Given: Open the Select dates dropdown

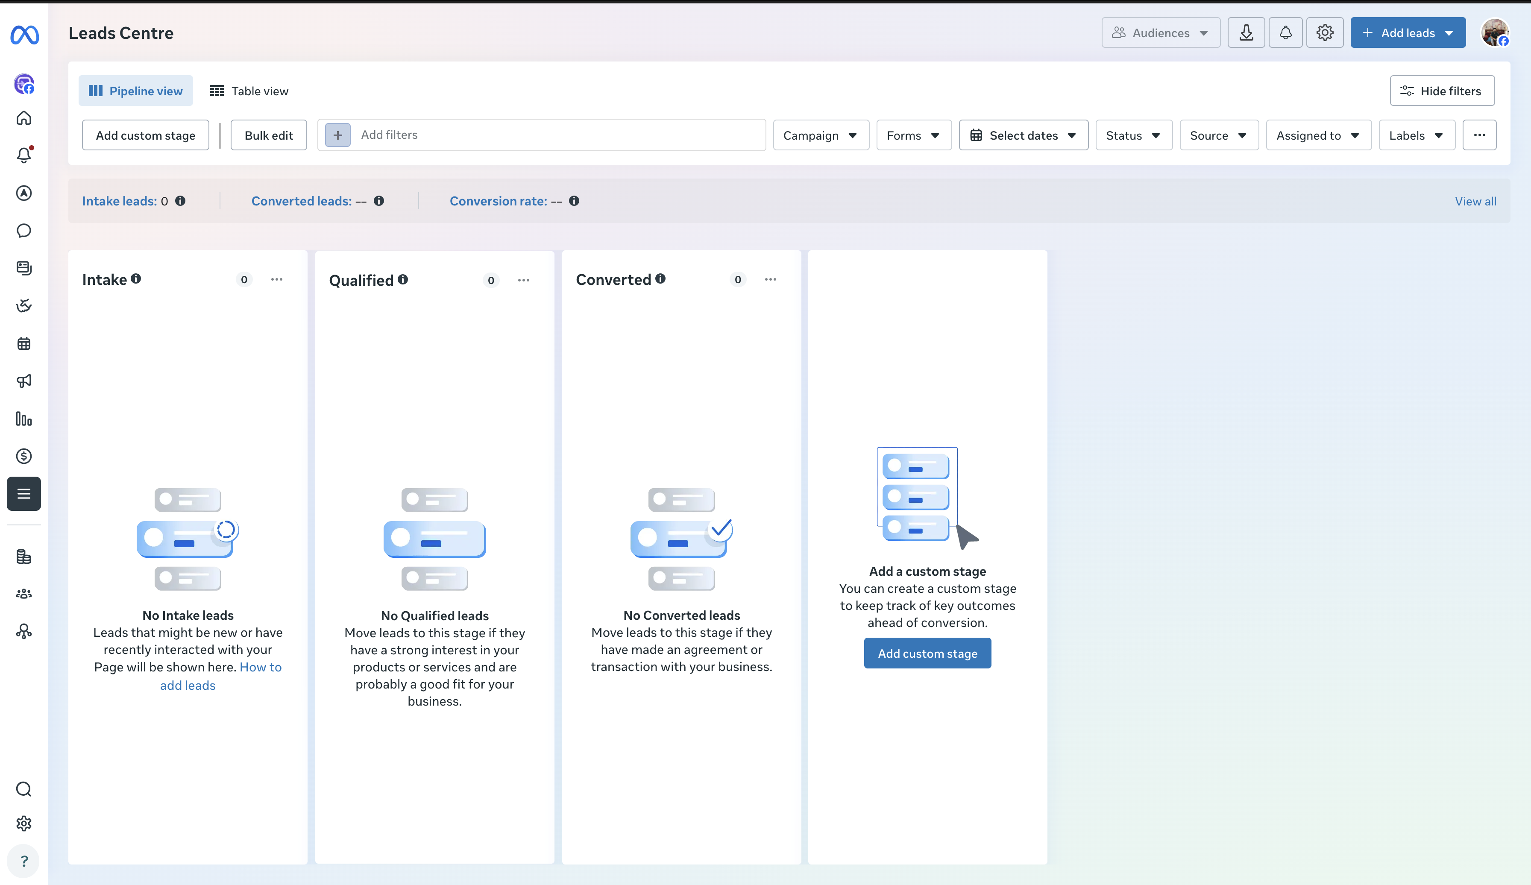Looking at the screenshot, I should 1024,135.
